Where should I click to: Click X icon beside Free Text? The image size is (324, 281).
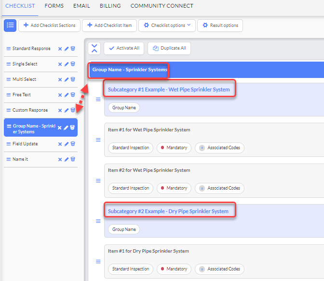[x=60, y=95]
